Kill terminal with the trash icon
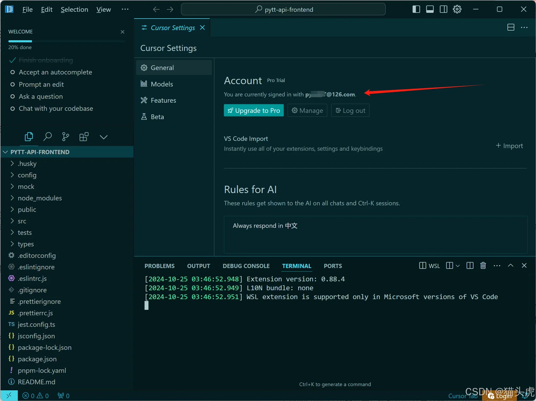This screenshot has width=536, height=401. click(483, 266)
